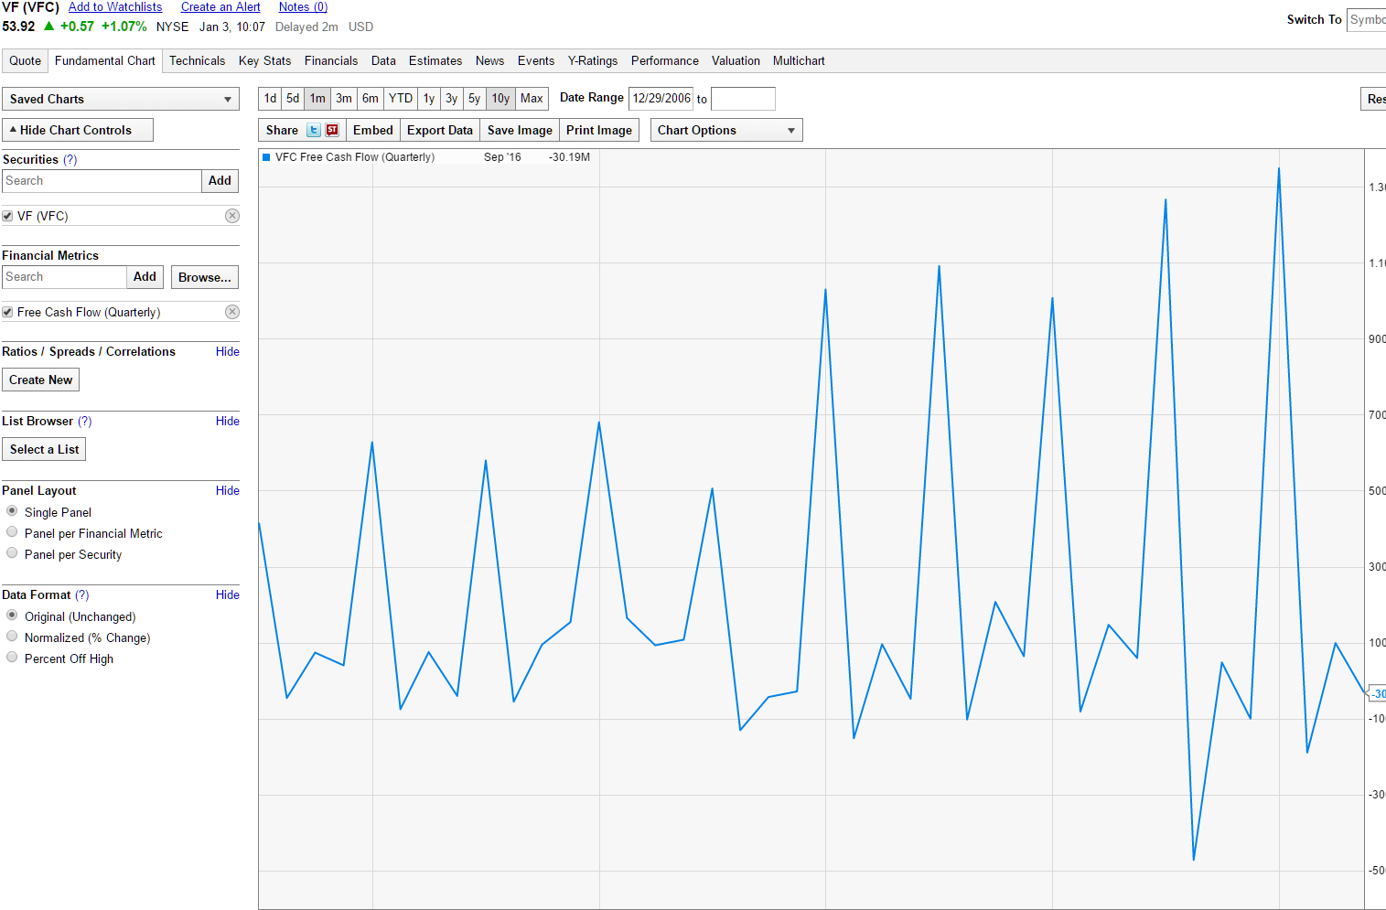Choose Normalized (% Change) data format
Image resolution: width=1386 pixels, height=910 pixels.
tap(12, 637)
